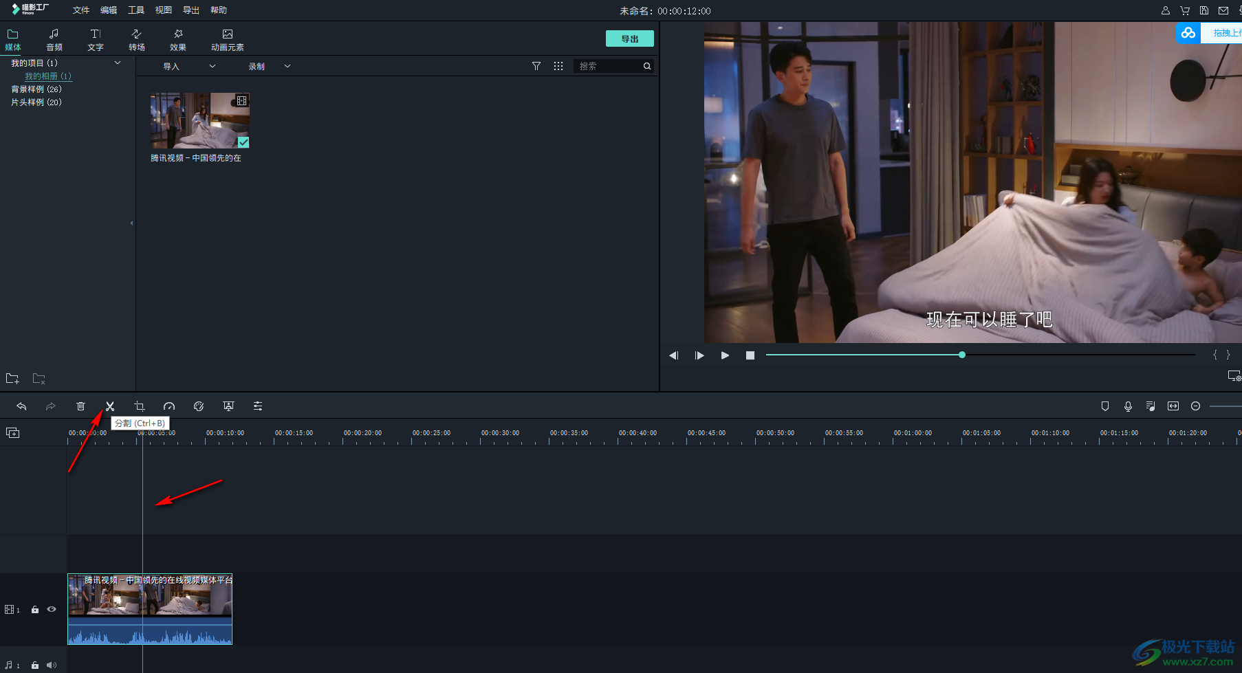Click the Baidu cloud upload icon

(x=1188, y=33)
